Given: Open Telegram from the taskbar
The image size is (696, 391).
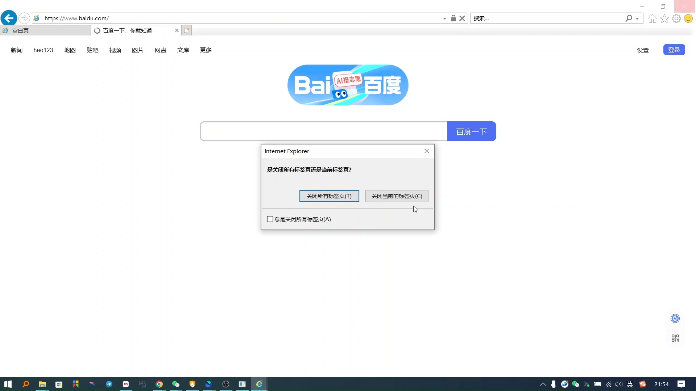Looking at the screenshot, I should click(109, 384).
